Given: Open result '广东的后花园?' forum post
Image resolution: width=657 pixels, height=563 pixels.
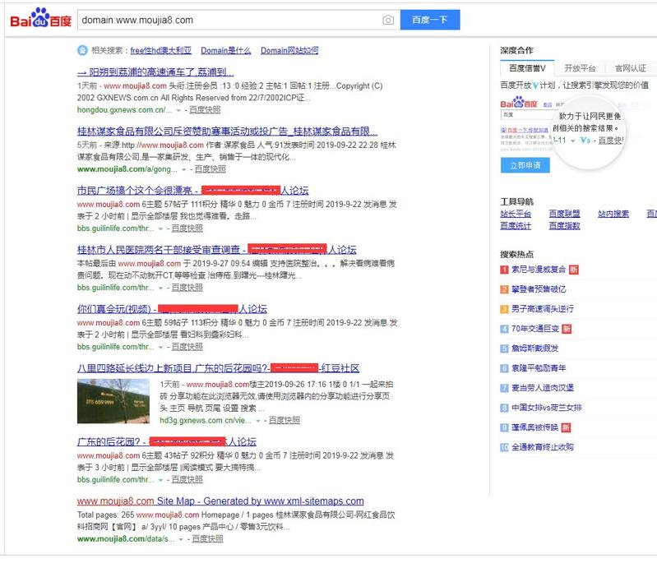Looking at the screenshot, I should (167, 442).
